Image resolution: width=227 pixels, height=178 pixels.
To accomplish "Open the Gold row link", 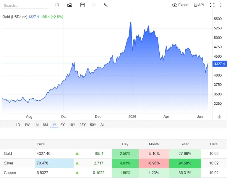I will coord(8,154).
